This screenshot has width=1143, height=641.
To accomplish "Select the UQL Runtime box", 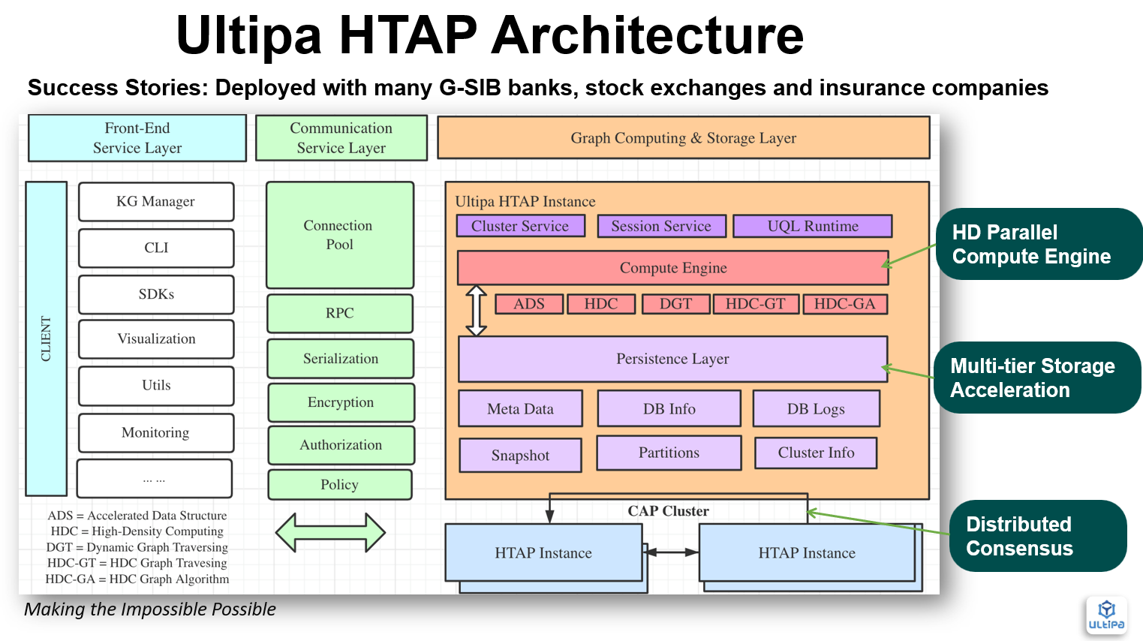I will 812,226.
